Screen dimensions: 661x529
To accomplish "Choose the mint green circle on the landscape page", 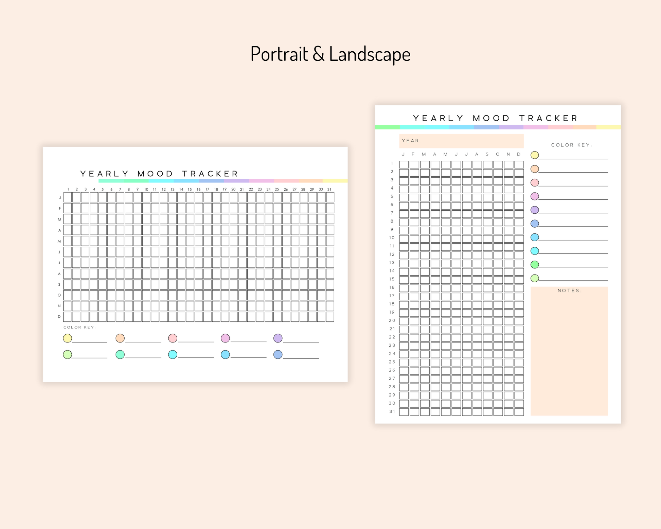I will pyautogui.click(x=120, y=354).
